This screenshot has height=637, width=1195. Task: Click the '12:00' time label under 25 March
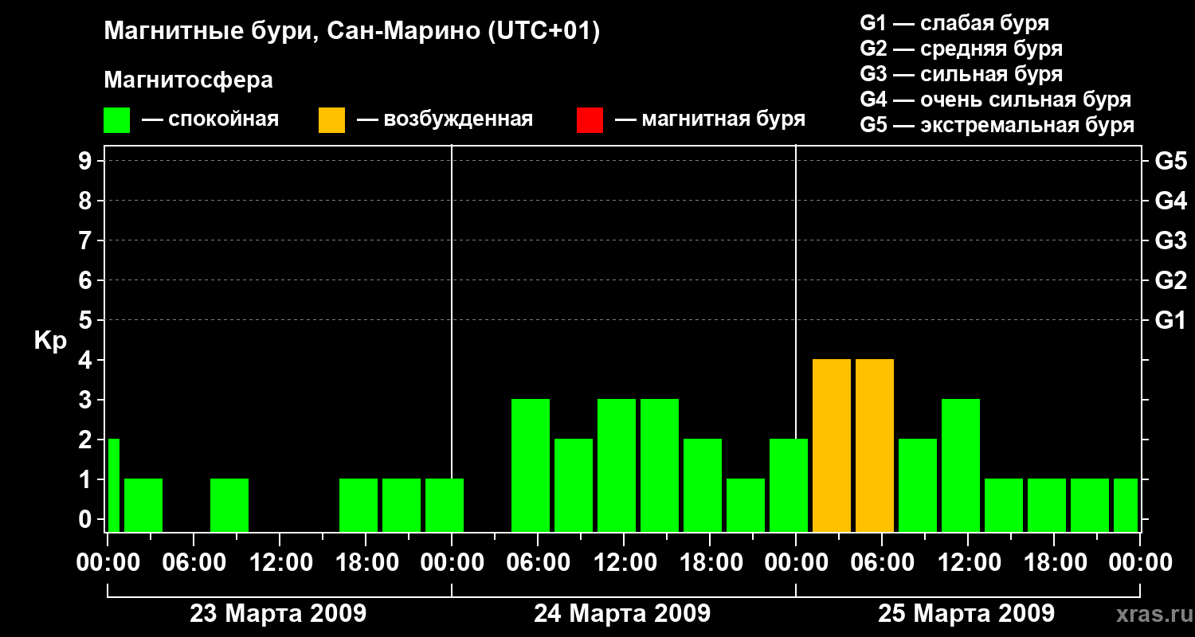968,563
